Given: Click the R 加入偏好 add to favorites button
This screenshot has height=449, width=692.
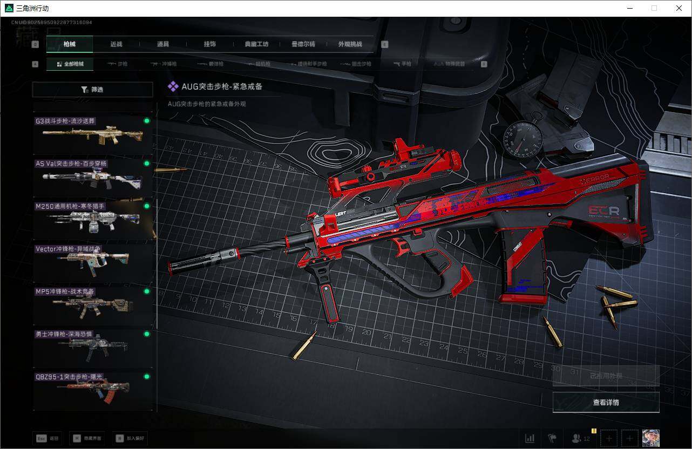Looking at the screenshot, I should [130, 438].
